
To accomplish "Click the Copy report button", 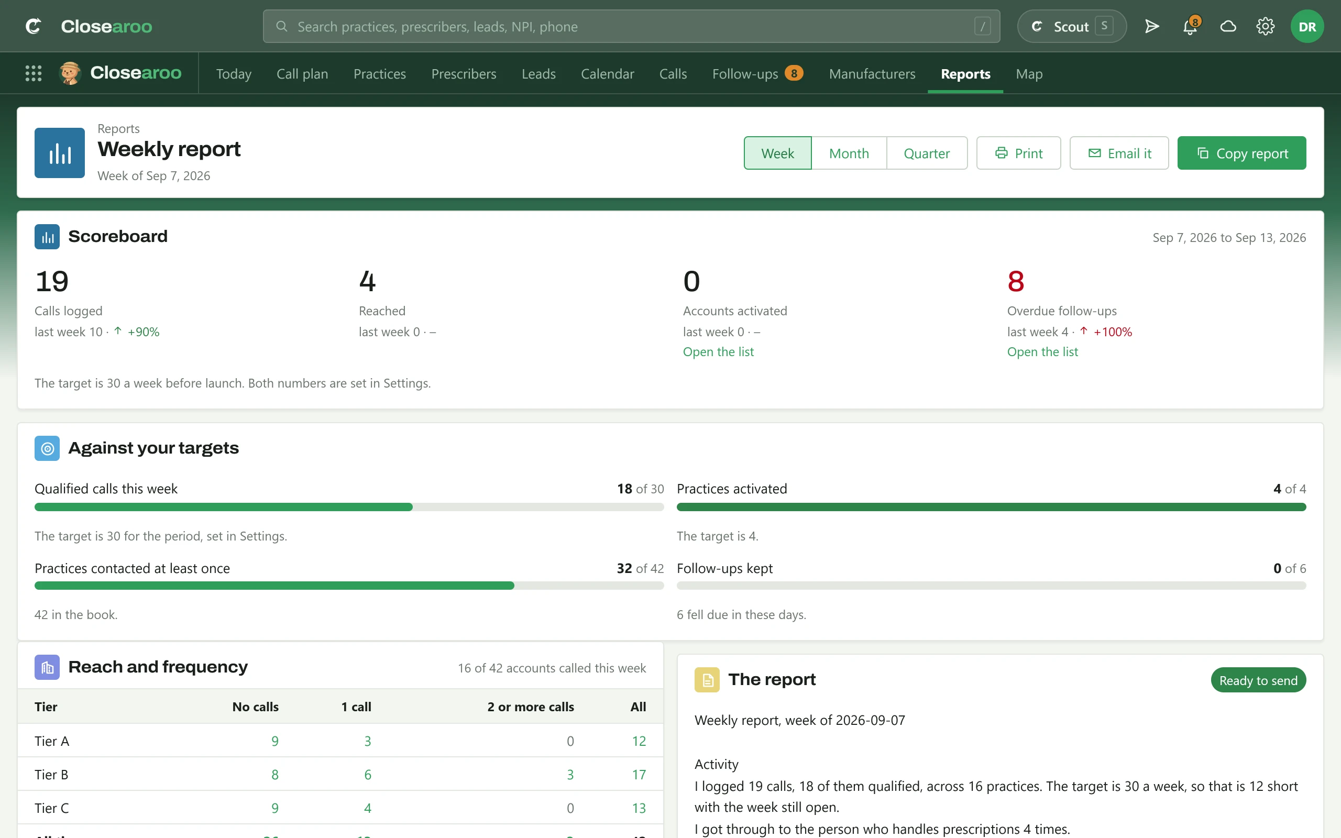I will (1241, 153).
